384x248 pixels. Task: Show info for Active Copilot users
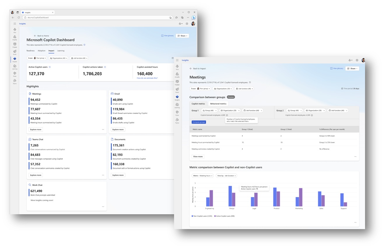(x=50, y=67)
